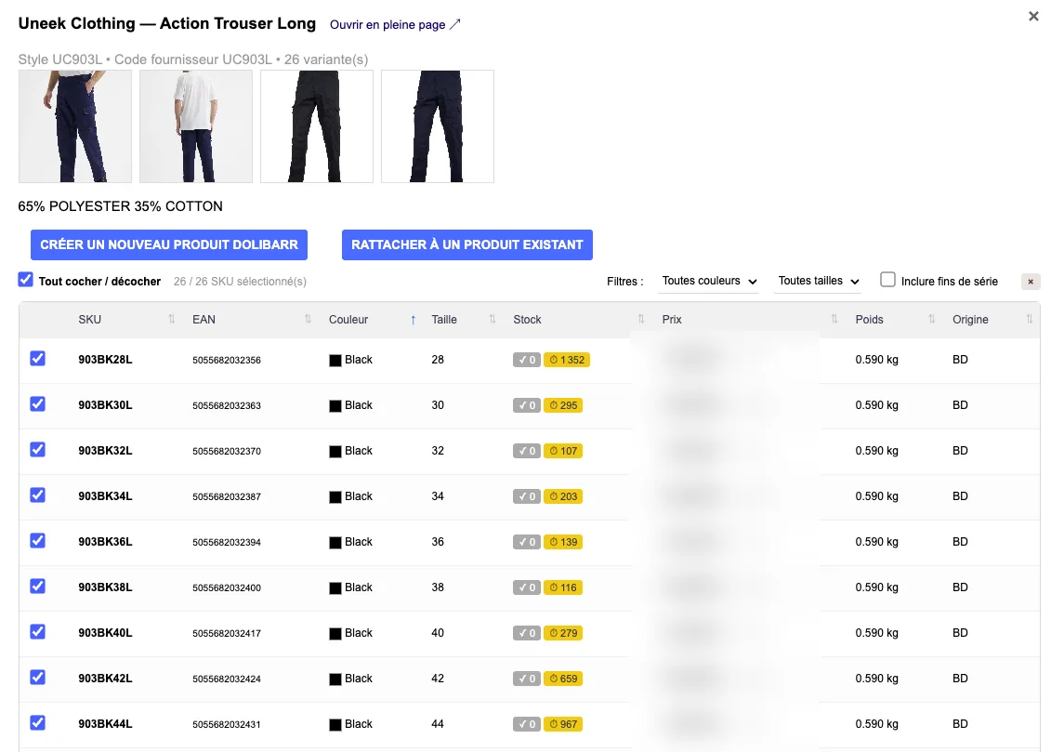The width and height of the screenshot is (1051, 752).
Task: Click the yellow 139 stock badge
Action: (563, 542)
